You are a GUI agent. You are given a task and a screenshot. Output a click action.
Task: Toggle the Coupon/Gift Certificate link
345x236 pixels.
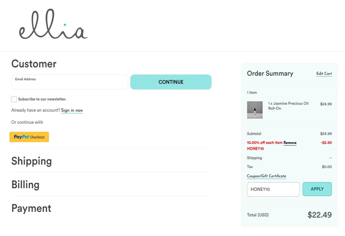click(x=266, y=176)
